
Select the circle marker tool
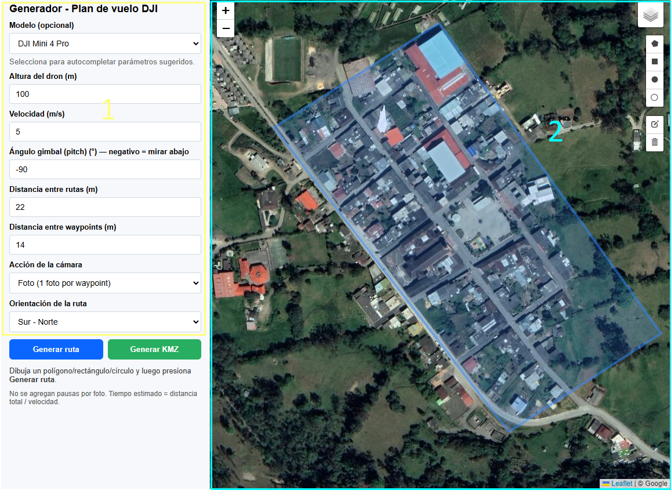coord(655,97)
